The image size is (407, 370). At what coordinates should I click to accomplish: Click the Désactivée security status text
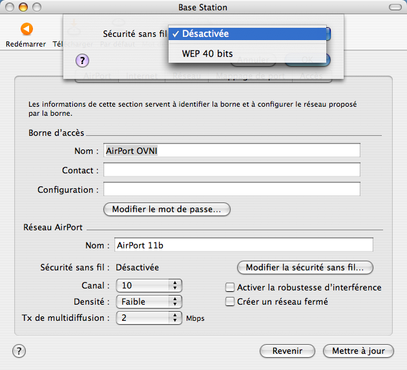point(138,267)
